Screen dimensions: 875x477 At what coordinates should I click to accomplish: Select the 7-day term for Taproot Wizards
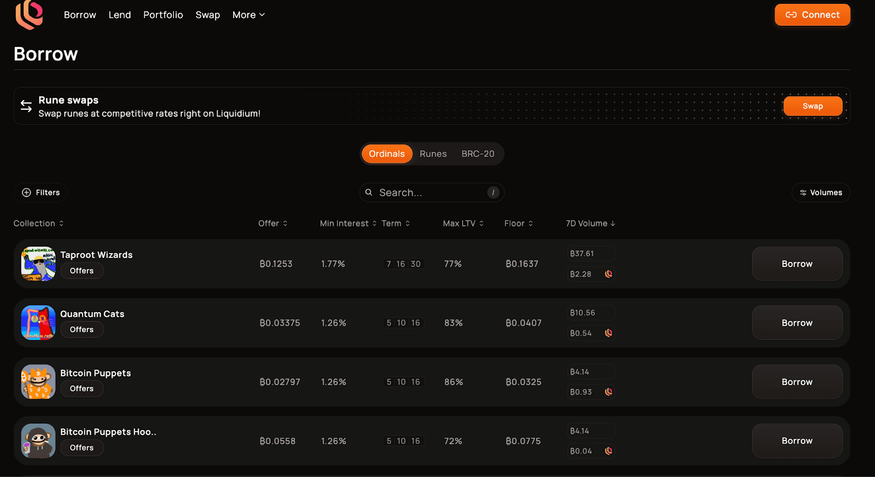click(x=389, y=264)
